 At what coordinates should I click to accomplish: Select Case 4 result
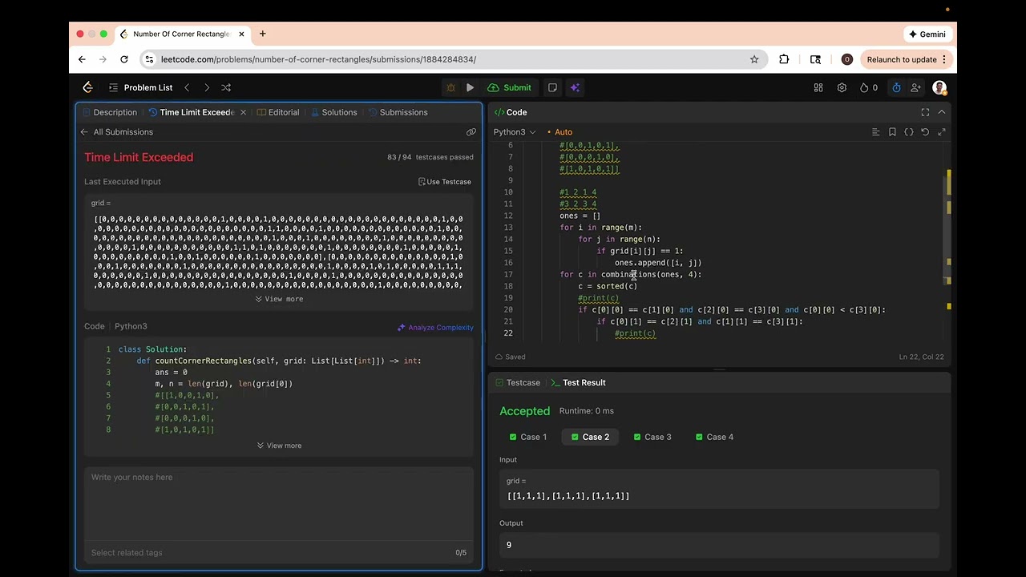(x=714, y=437)
